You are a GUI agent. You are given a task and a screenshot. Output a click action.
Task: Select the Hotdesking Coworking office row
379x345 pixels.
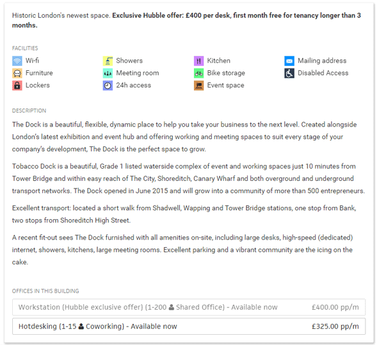[189, 326]
